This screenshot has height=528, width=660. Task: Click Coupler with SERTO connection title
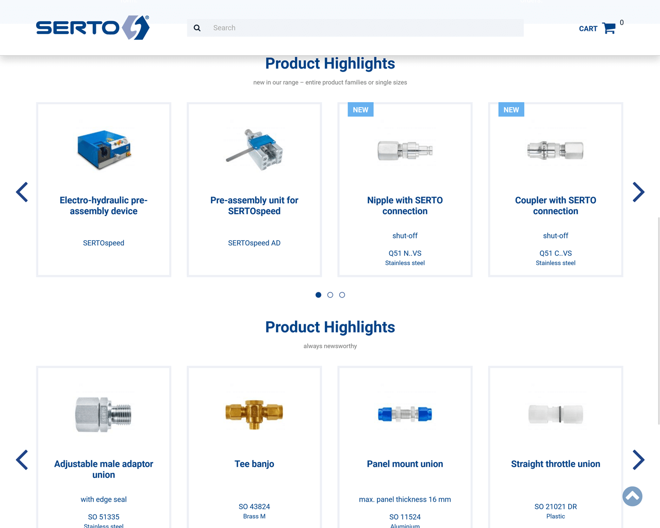coord(555,206)
